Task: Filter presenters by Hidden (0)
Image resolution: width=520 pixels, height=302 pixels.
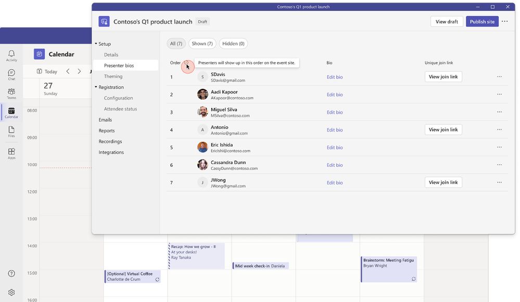Action: 233,43
